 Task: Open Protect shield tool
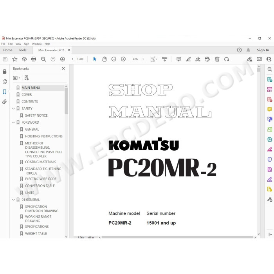270,159
